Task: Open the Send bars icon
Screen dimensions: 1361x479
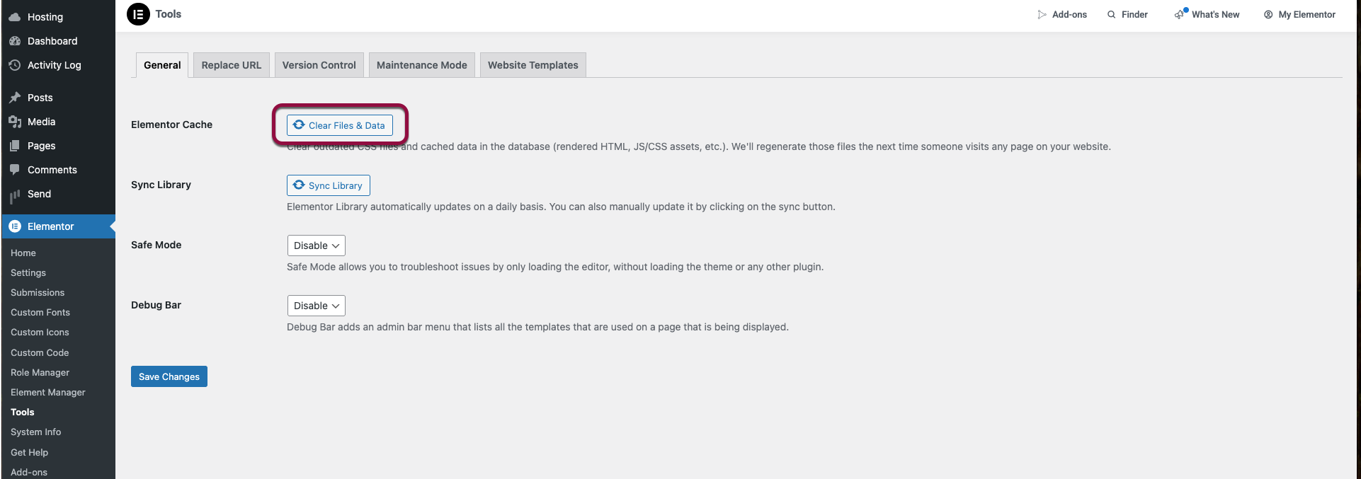Action: (15, 196)
